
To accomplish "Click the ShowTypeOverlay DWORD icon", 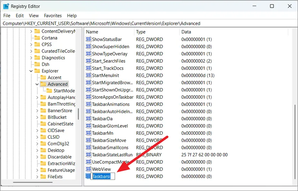I will coord(88,54).
